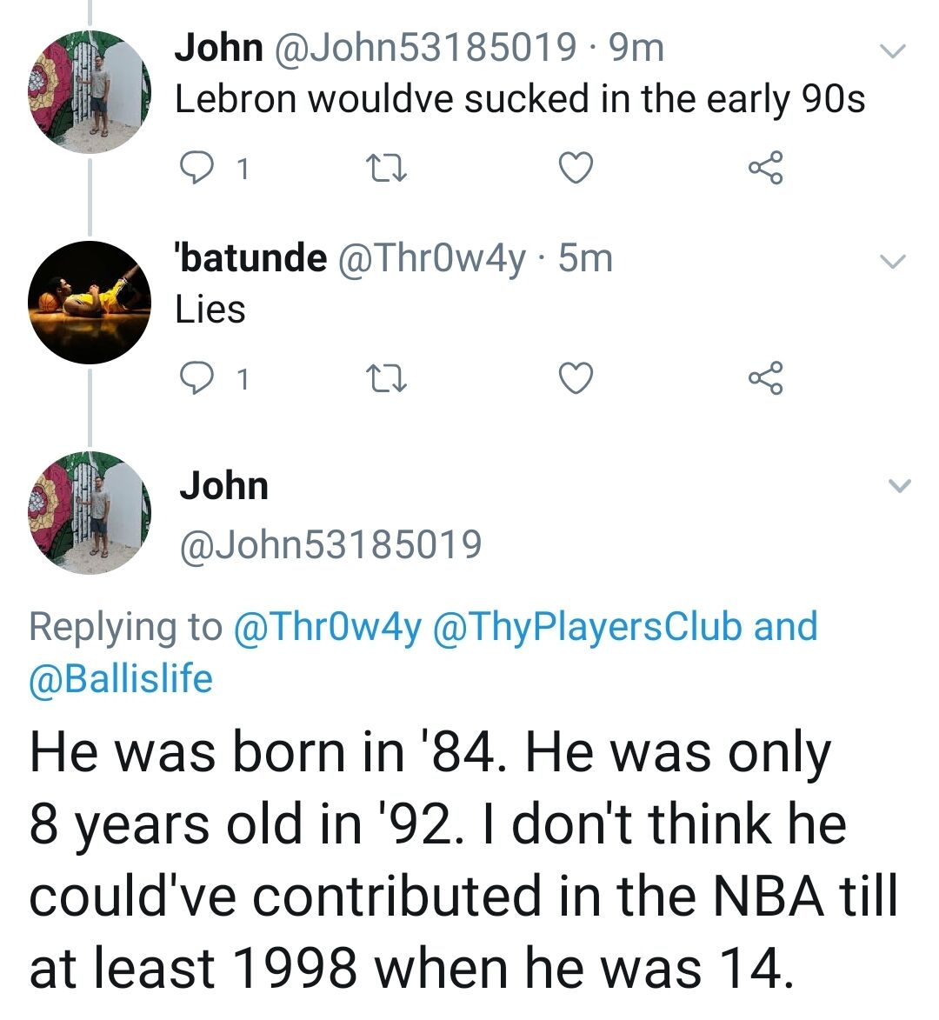Open 'batunde display name profile
Image resolution: width=939 pixels, height=1020 pixels.
[x=251, y=257]
